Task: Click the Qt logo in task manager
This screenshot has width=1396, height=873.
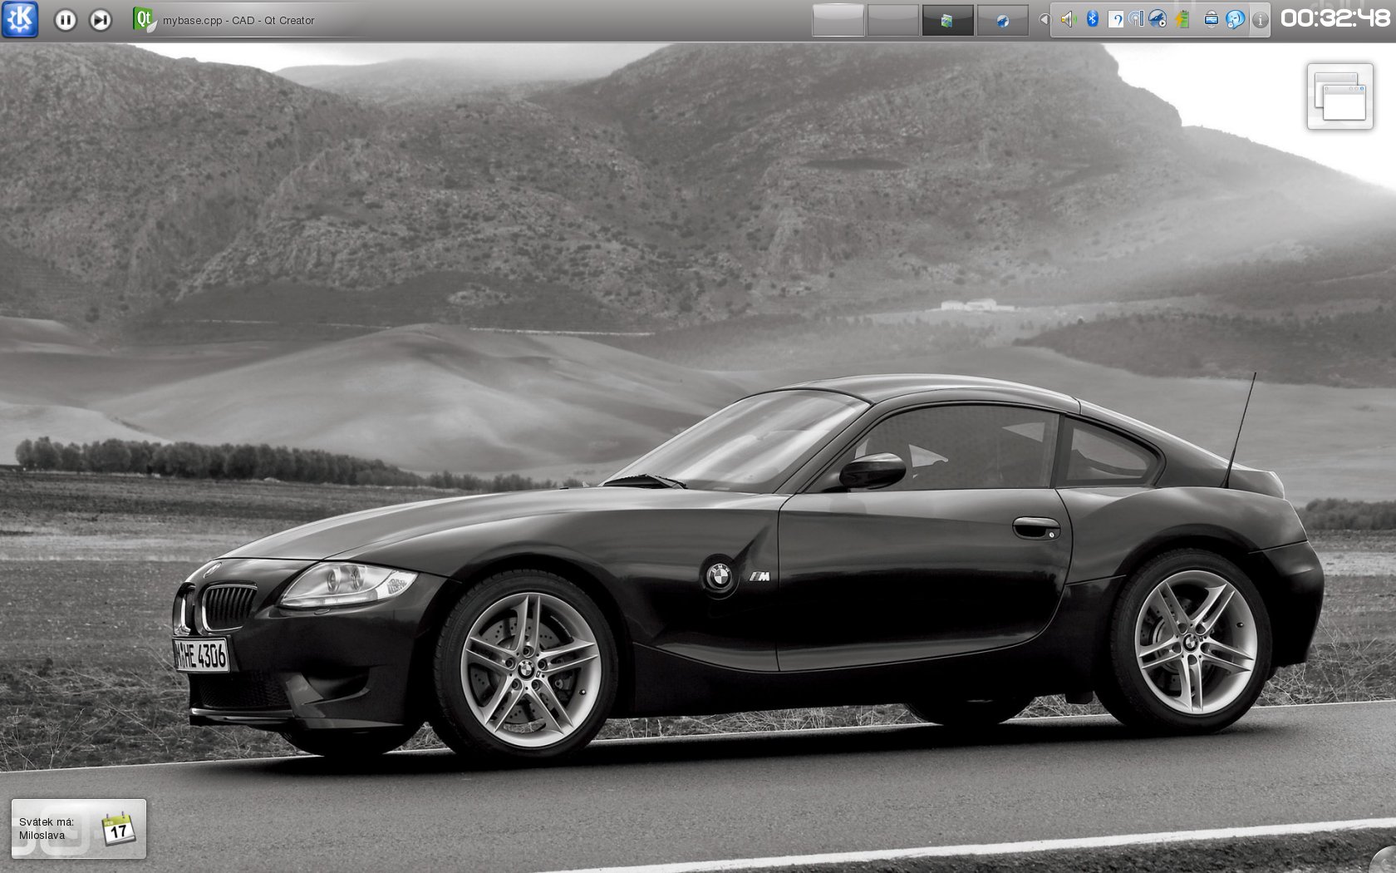Action: click(145, 20)
